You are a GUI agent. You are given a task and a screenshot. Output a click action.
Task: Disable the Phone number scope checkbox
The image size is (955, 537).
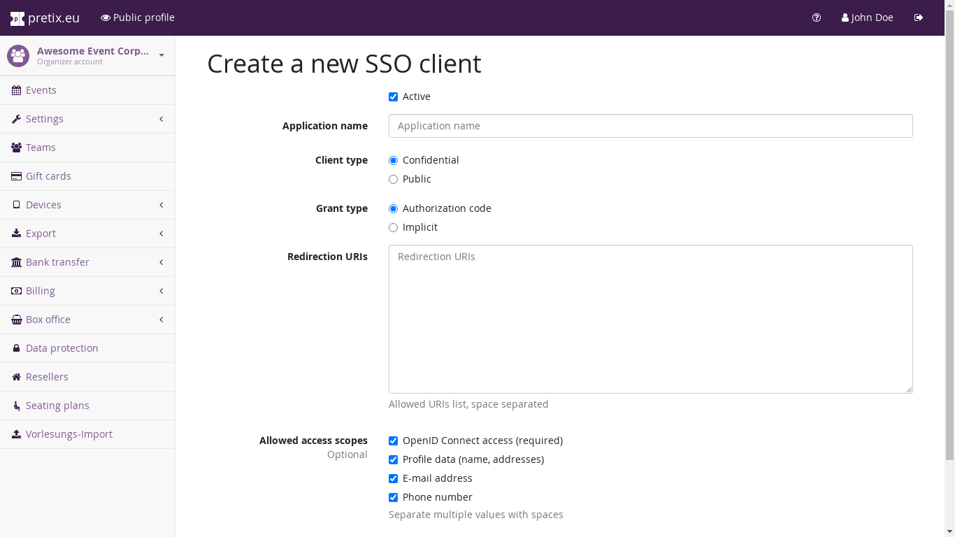pos(393,498)
